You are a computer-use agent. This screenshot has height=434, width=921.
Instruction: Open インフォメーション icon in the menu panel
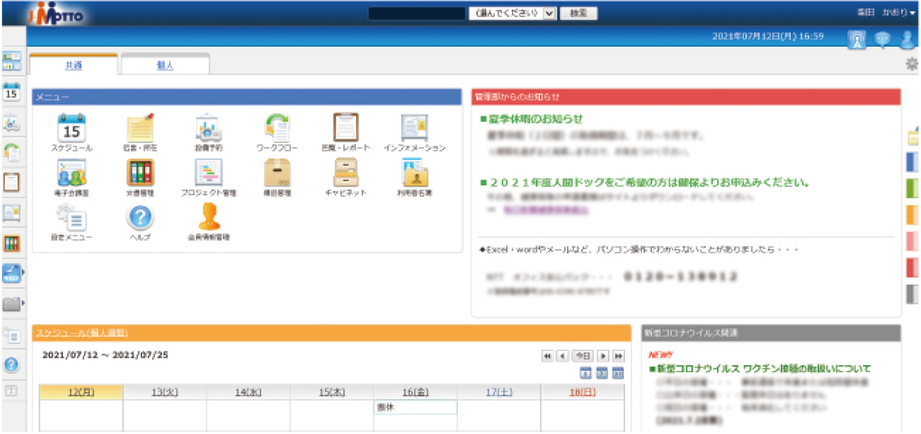(414, 128)
